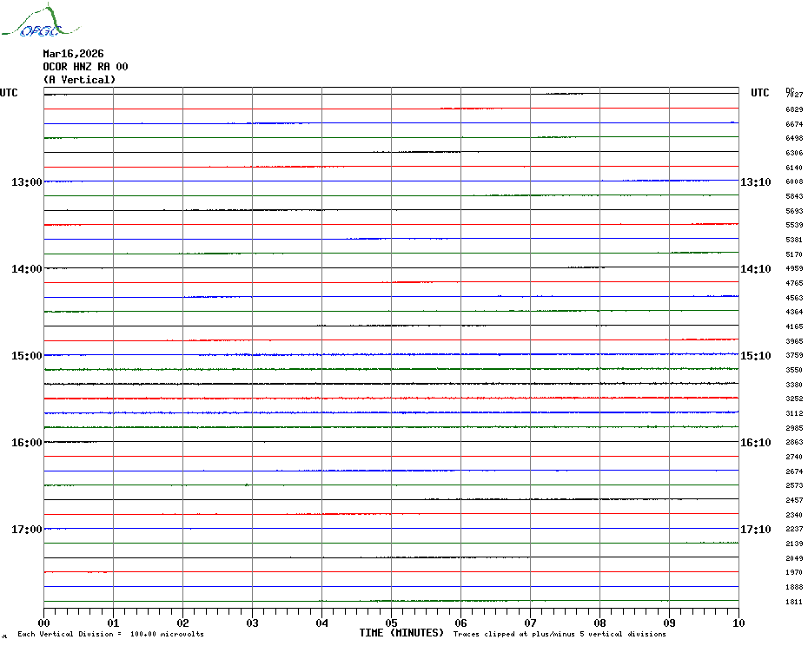Select the 2863 value beside 16:10
The width and height of the screenshot is (808, 646).
pyautogui.click(x=794, y=442)
